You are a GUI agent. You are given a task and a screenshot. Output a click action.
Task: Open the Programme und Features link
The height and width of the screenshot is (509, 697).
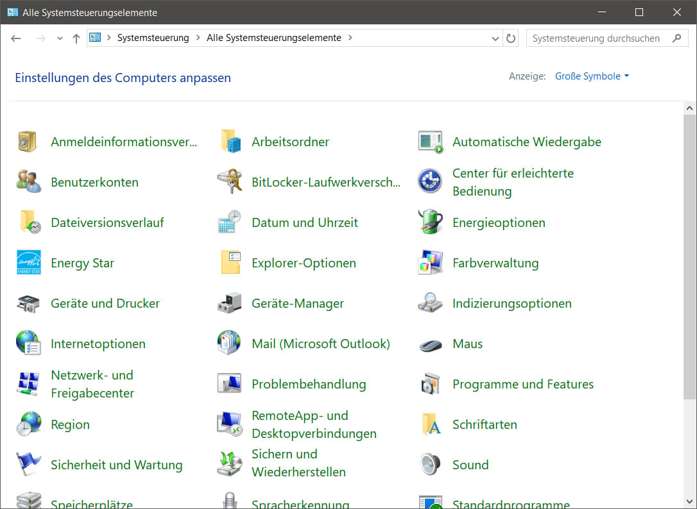(x=522, y=384)
